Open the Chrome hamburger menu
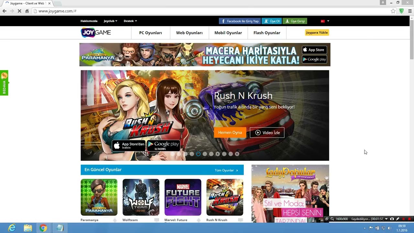The height and width of the screenshot is (233, 414). [x=410, y=11]
